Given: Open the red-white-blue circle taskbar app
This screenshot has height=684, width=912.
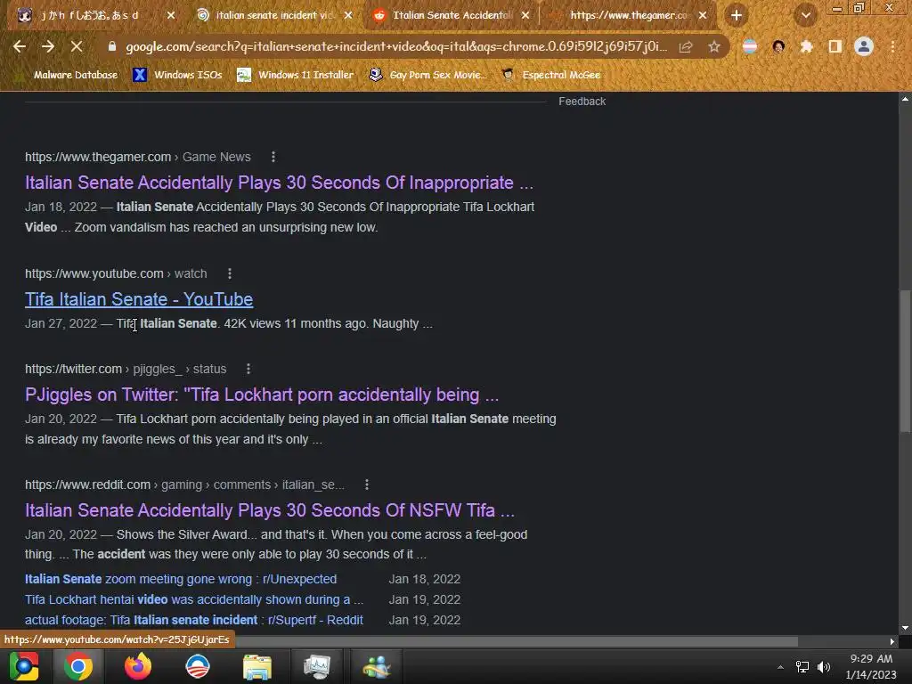Looking at the screenshot, I should (x=198, y=666).
